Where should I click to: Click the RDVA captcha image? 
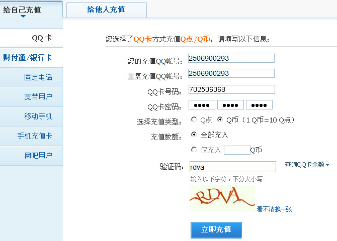click(222, 198)
